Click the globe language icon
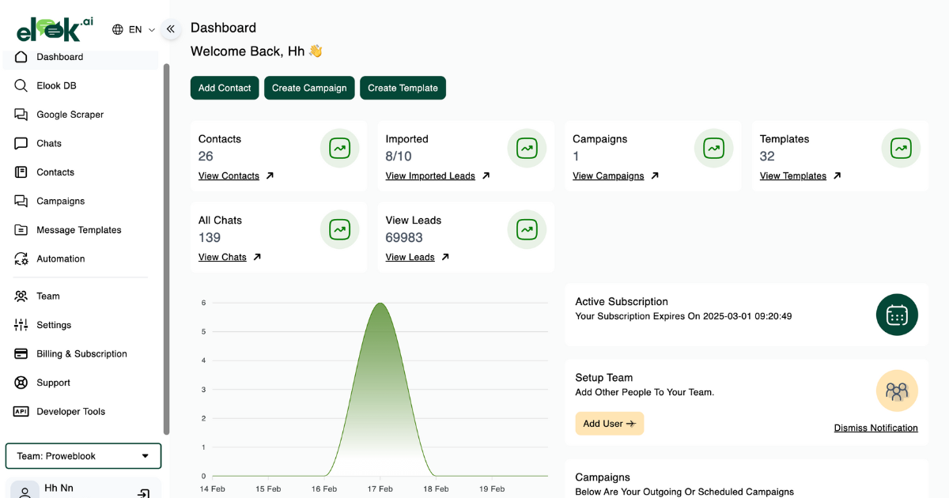The height and width of the screenshot is (498, 949). click(118, 29)
